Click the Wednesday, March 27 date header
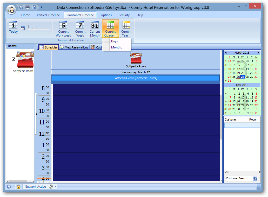The image size is (268, 197). pyautogui.click(x=136, y=72)
